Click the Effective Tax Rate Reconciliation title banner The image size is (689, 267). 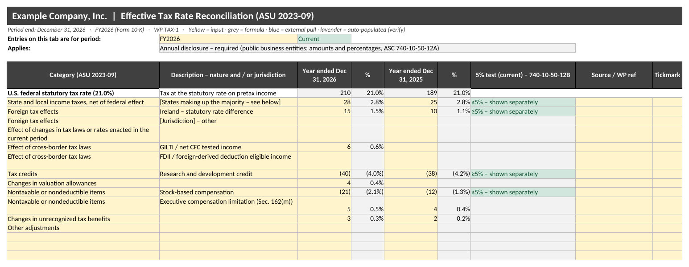(344, 16)
